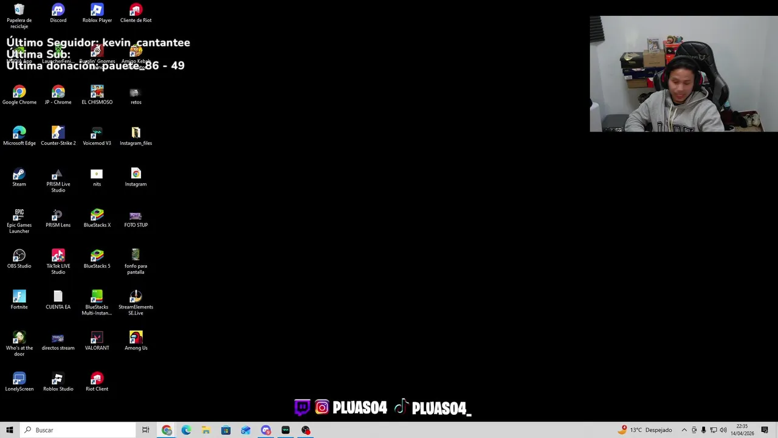Open the Instagram_files folder
The width and height of the screenshot is (778, 438).
click(136, 136)
